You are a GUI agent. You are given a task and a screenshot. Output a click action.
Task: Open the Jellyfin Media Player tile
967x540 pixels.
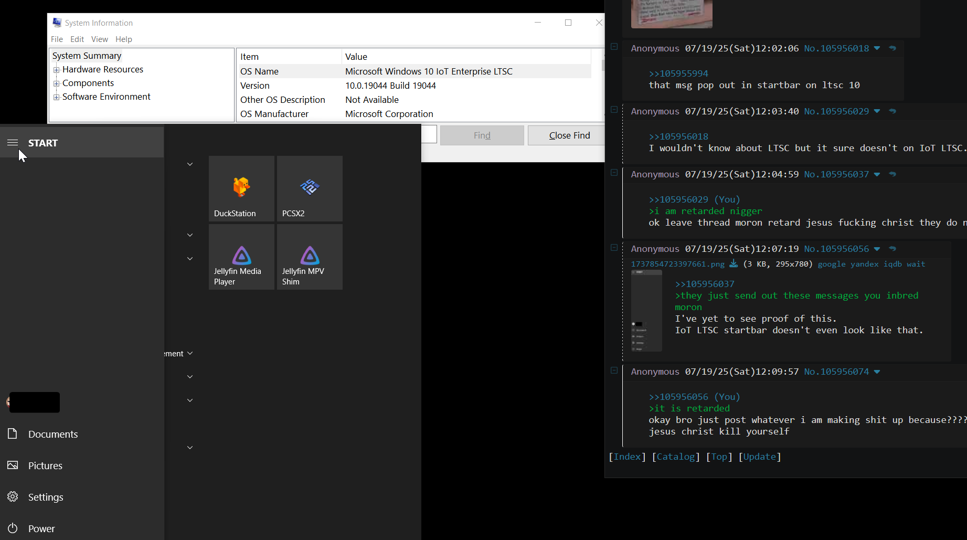[x=241, y=257]
